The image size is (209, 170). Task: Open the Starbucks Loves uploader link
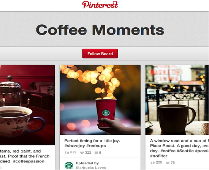point(91,168)
